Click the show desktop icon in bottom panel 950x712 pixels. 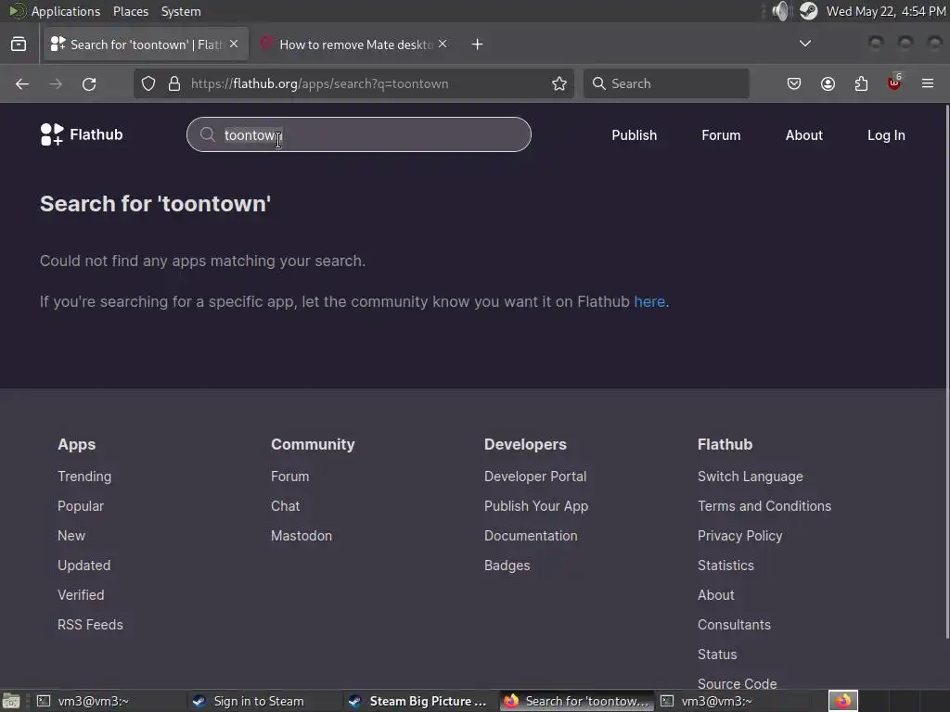11,701
